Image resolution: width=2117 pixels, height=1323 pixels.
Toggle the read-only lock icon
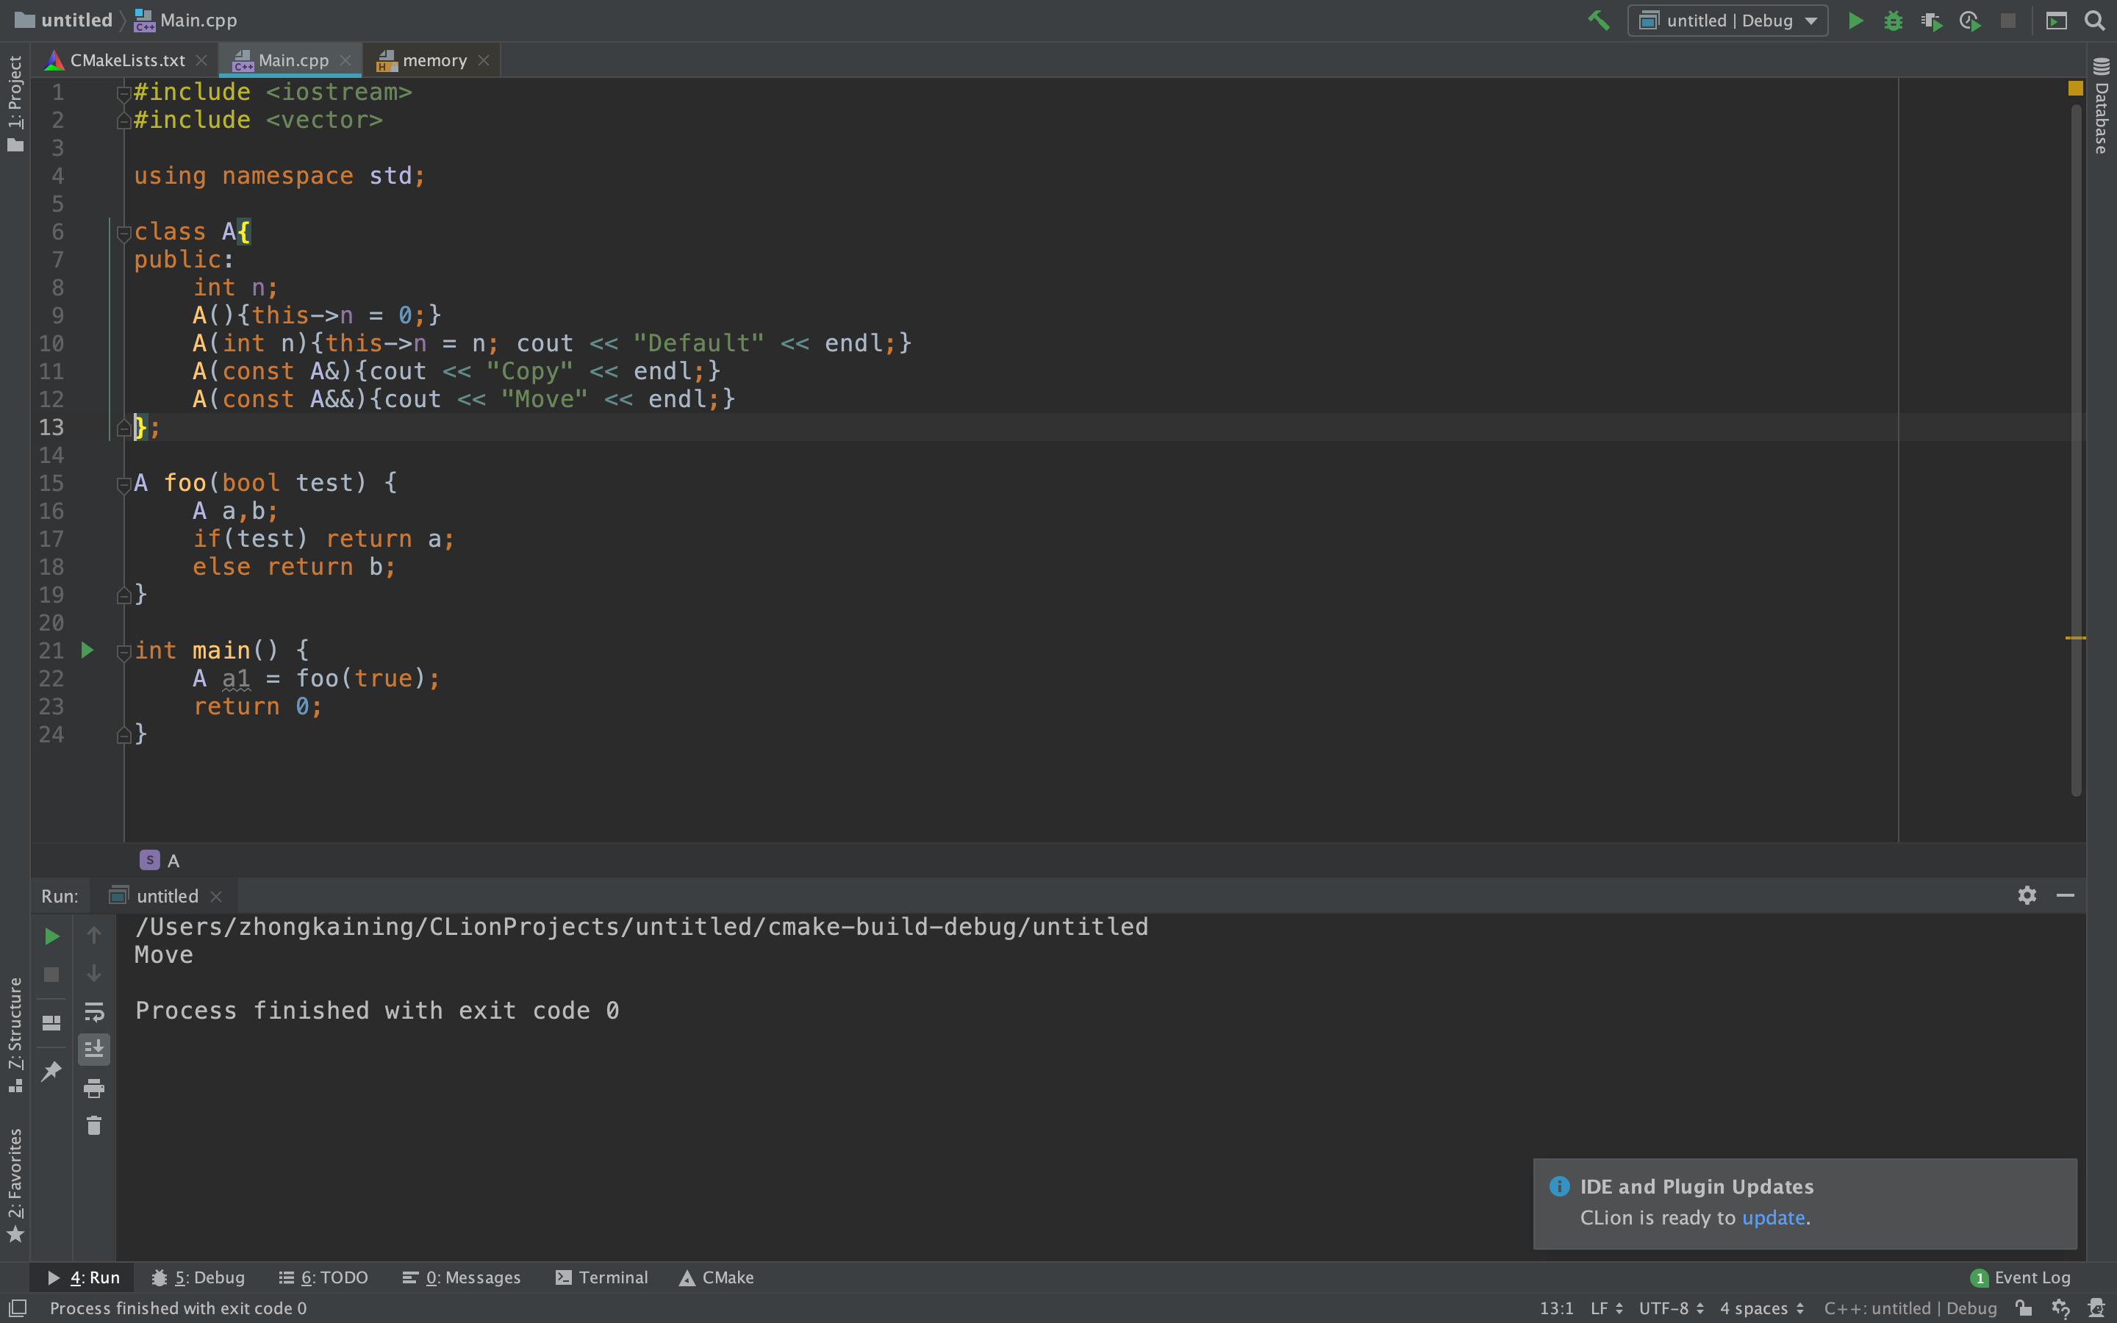point(2024,1308)
